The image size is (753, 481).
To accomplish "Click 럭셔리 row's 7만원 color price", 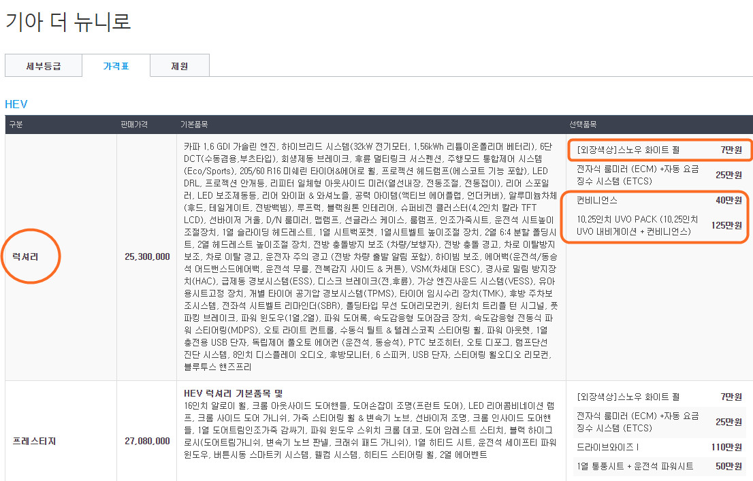I will (731, 150).
